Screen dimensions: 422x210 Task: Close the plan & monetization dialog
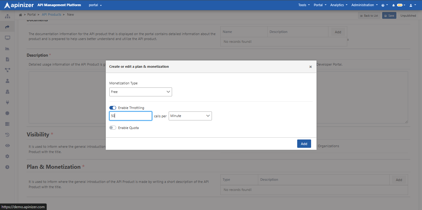tap(310, 67)
